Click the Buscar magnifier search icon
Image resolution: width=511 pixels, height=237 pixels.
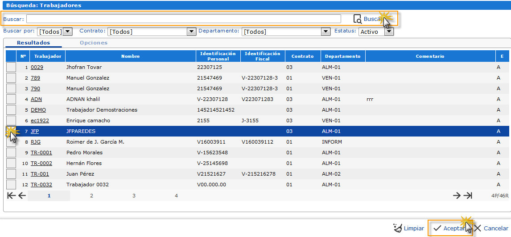[x=357, y=19]
